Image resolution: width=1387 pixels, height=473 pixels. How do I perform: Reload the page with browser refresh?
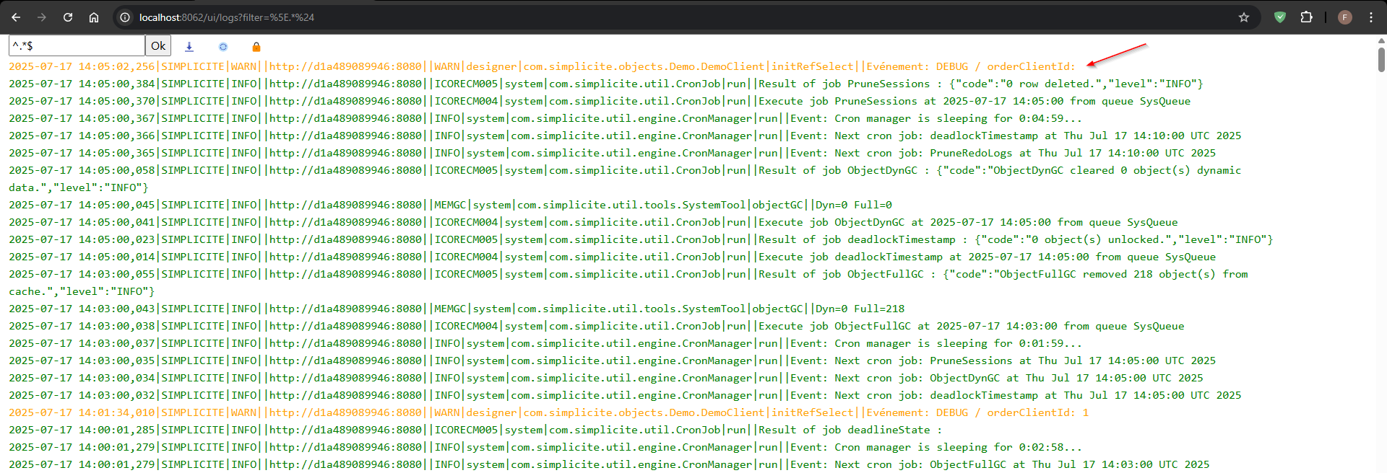(x=68, y=17)
